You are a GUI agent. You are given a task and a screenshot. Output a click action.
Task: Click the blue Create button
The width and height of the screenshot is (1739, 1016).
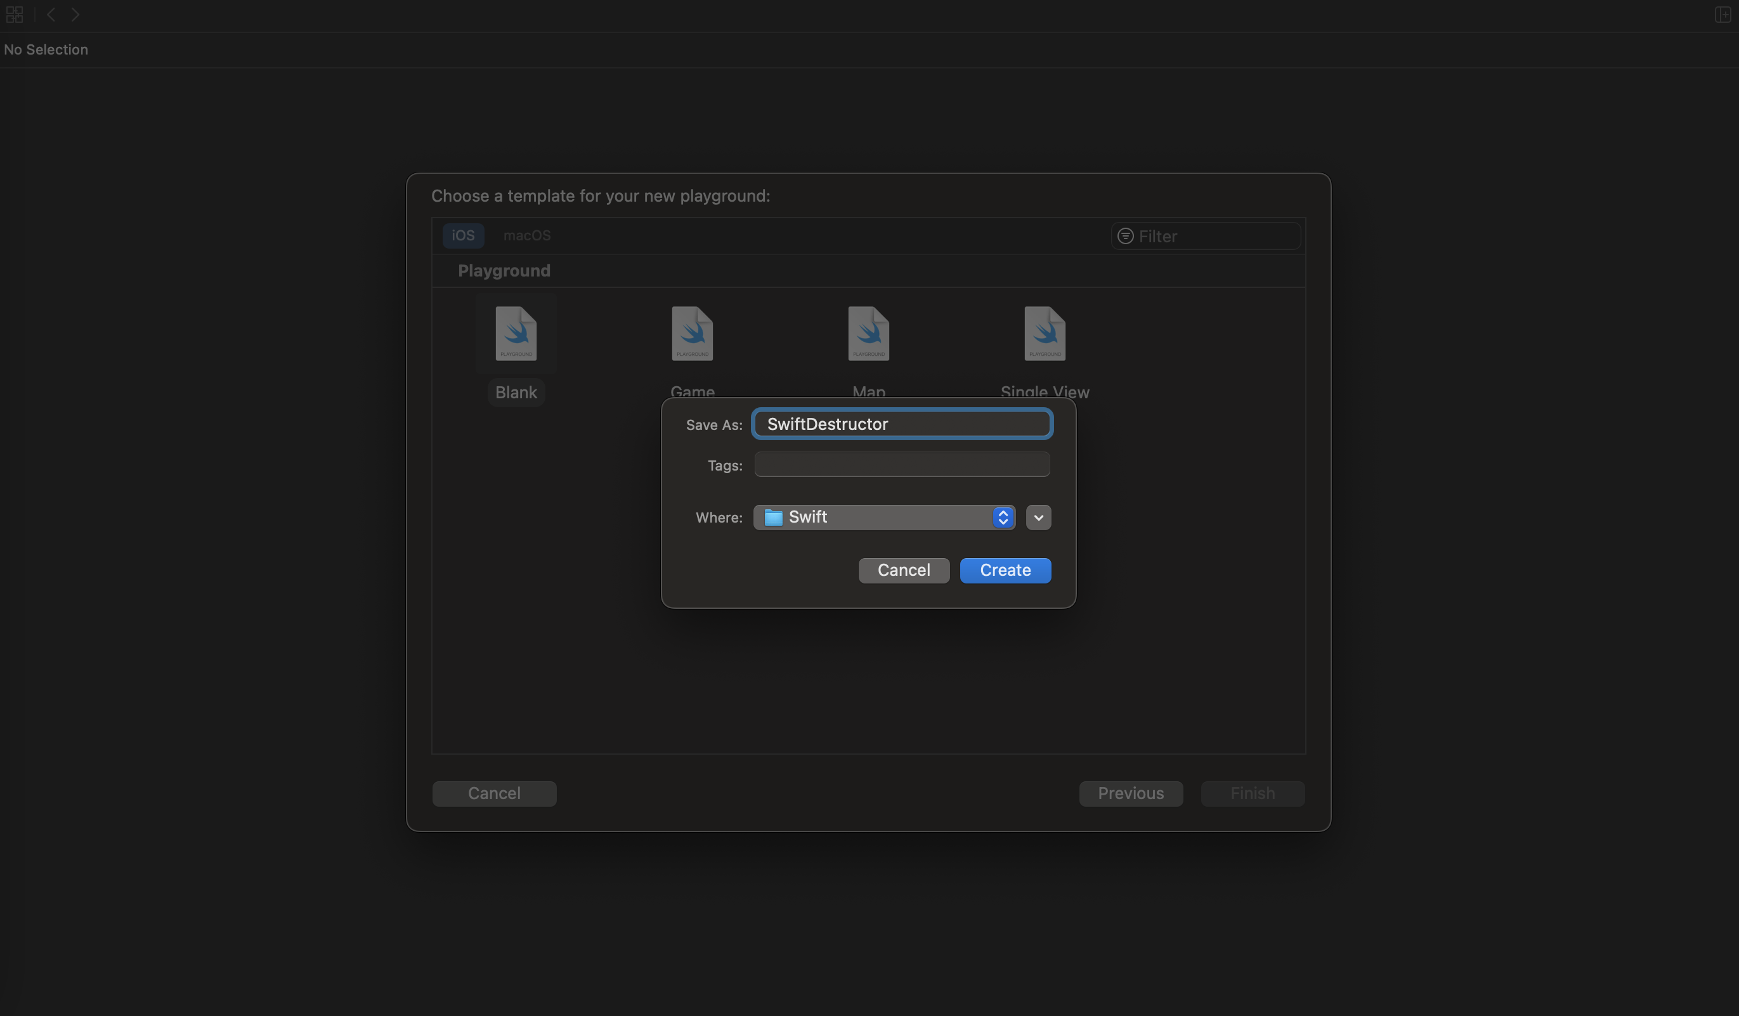click(1005, 570)
